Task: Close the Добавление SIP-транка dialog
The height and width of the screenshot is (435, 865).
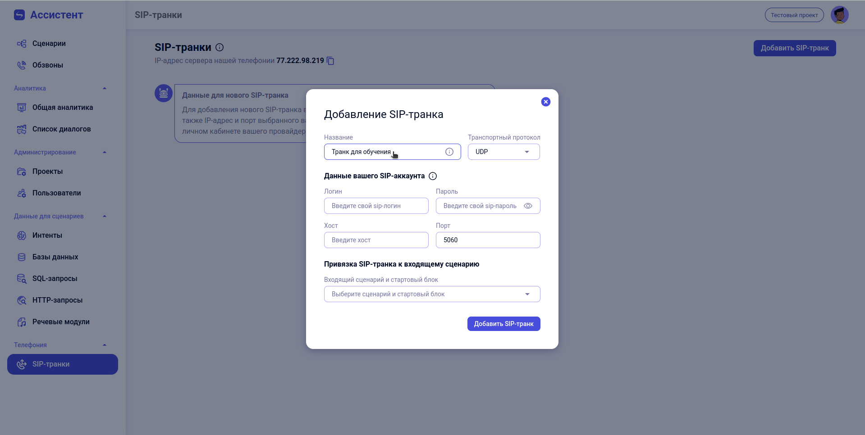Action: coord(545,102)
